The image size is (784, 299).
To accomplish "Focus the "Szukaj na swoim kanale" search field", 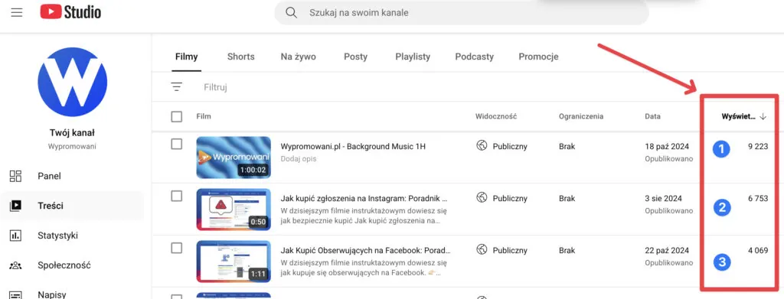I will pyautogui.click(x=461, y=12).
